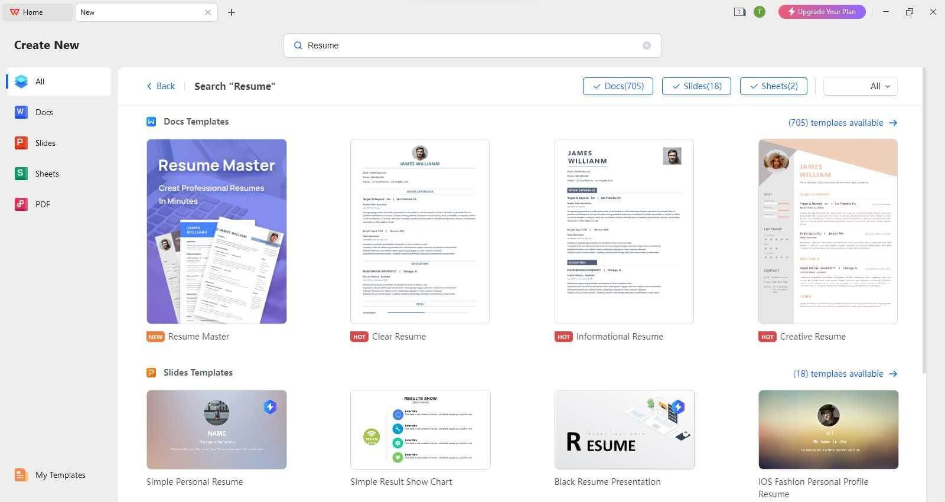This screenshot has width=945, height=502.
Task: Click the vertical scrollbar on right
Action: [x=924, y=221]
